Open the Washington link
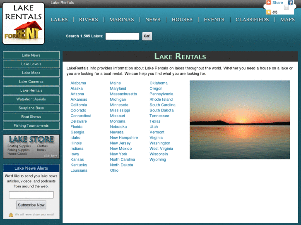 point(160,143)
